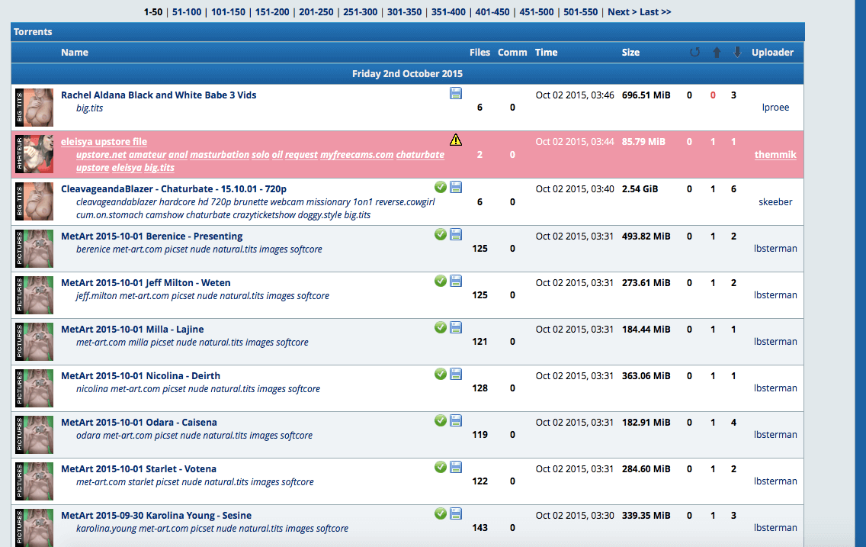Image resolution: width=866 pixels, height=547 pixels.
Task: Open uploader profile skeeber
Action: (775, 202)
